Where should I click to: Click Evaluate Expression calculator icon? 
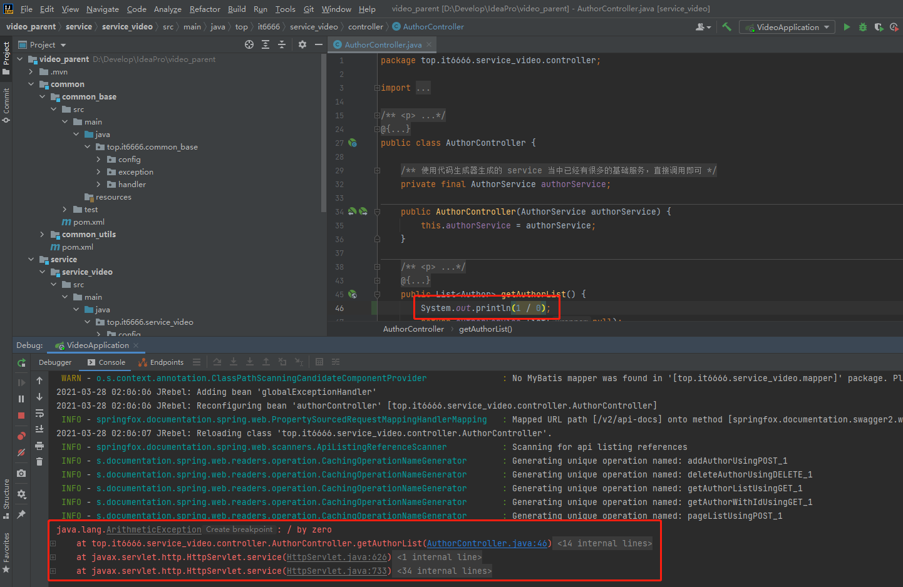pos(319,362)
